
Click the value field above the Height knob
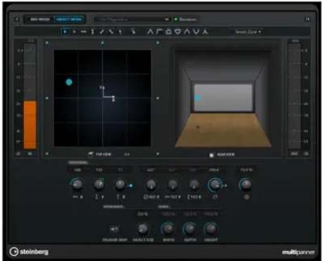click(x=210, y=214)
